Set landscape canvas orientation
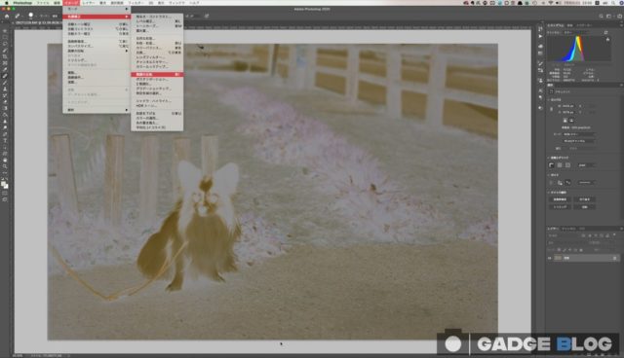Screen dimensions: 624x358 [x=571, y=121]
